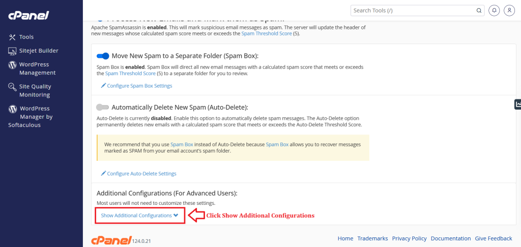
Task: Expand Show Additional Configurations
Action: coord(139,215)
